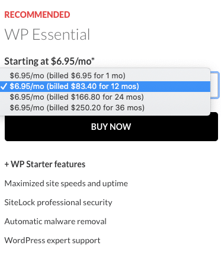Click Maximized site speeds and uptime
Viewport: 221px width, 258px height.
(66, 183)
